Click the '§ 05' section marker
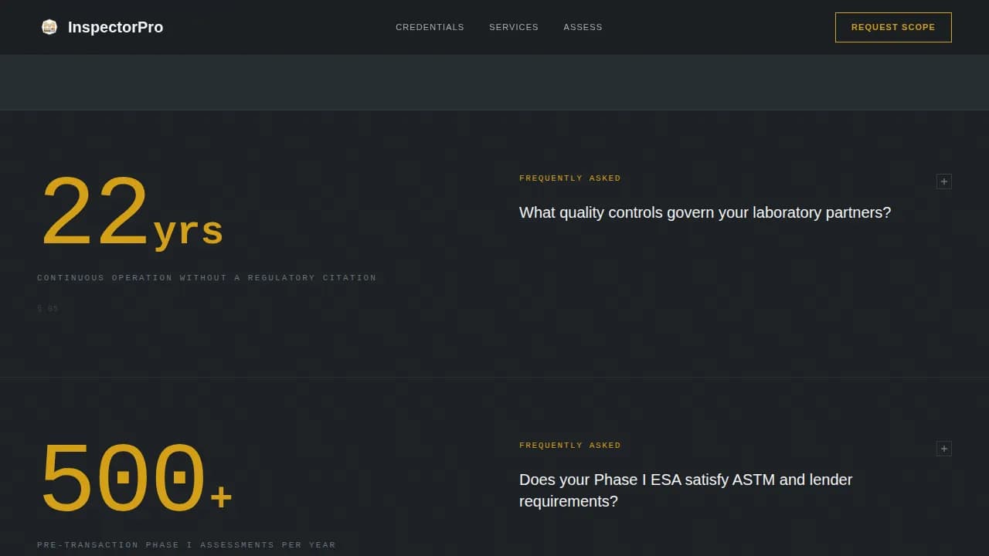Screen dimensions: 989x556 click(x=48, y=309)
